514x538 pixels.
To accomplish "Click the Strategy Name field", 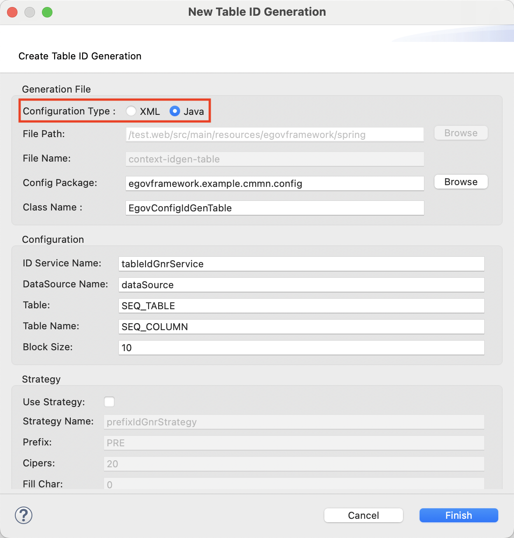I will pyautogui.click(x=294, y=422).
